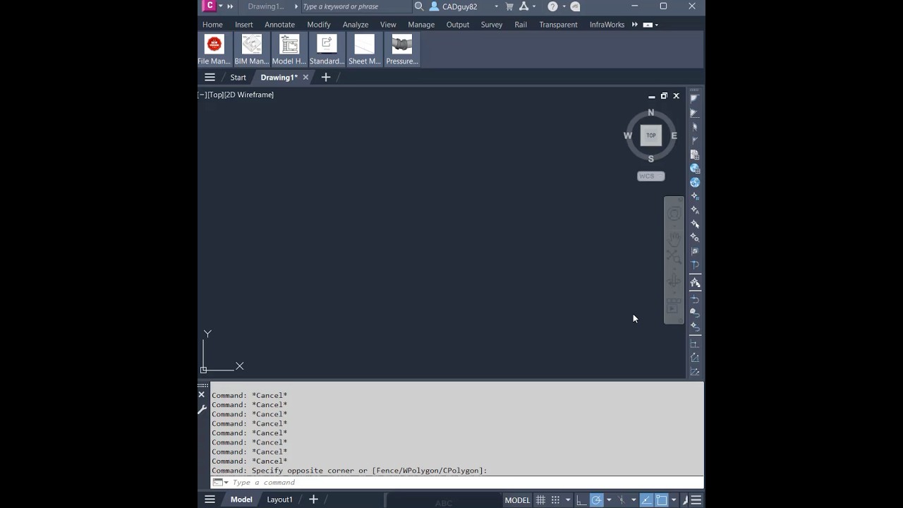Image resolution: width=903 pixels, height=508 pixels.
Task: Toggle Ortho mode in status bar
Action: 581,500
